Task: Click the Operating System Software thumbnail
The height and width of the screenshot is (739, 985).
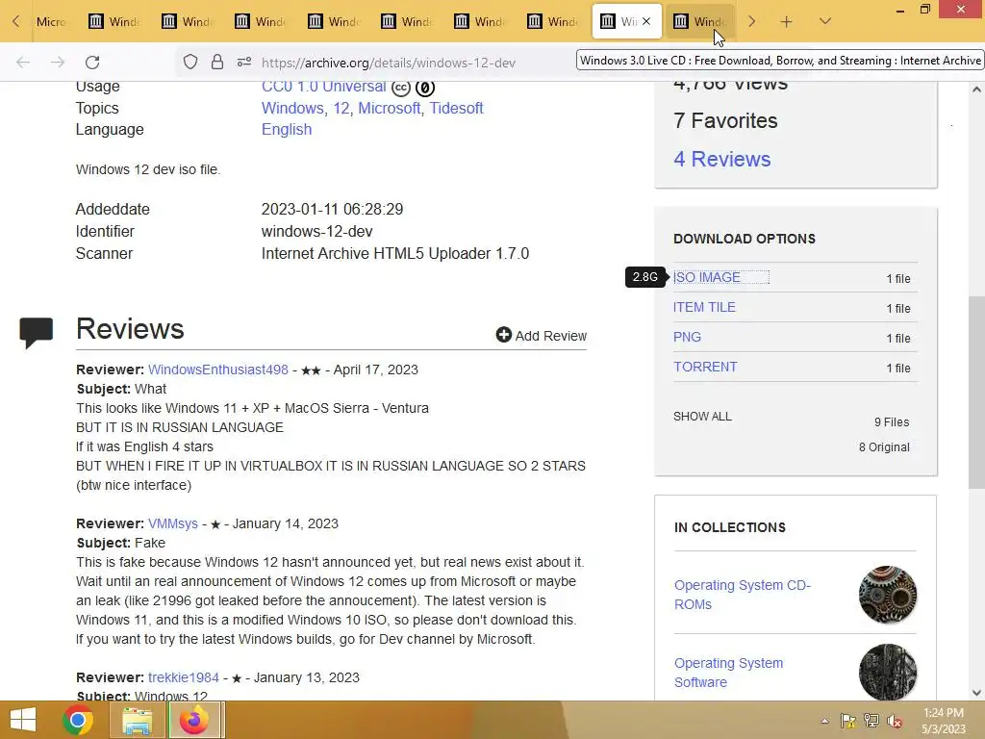Action: click(x=888, y=673)
